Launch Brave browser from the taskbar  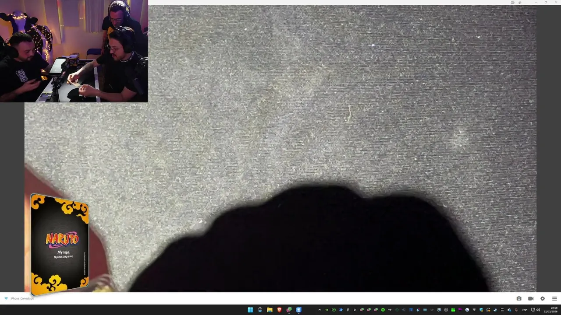click(279, 310)
